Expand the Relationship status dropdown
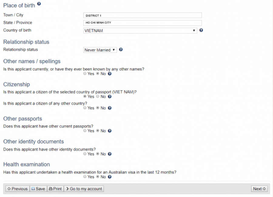This screenshot has width=273, height=197. 100,50
